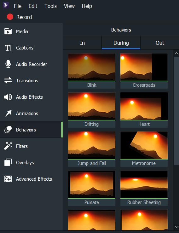179x233 pixels.
Task: Open the Tools menu
Action: pos(50,6)
